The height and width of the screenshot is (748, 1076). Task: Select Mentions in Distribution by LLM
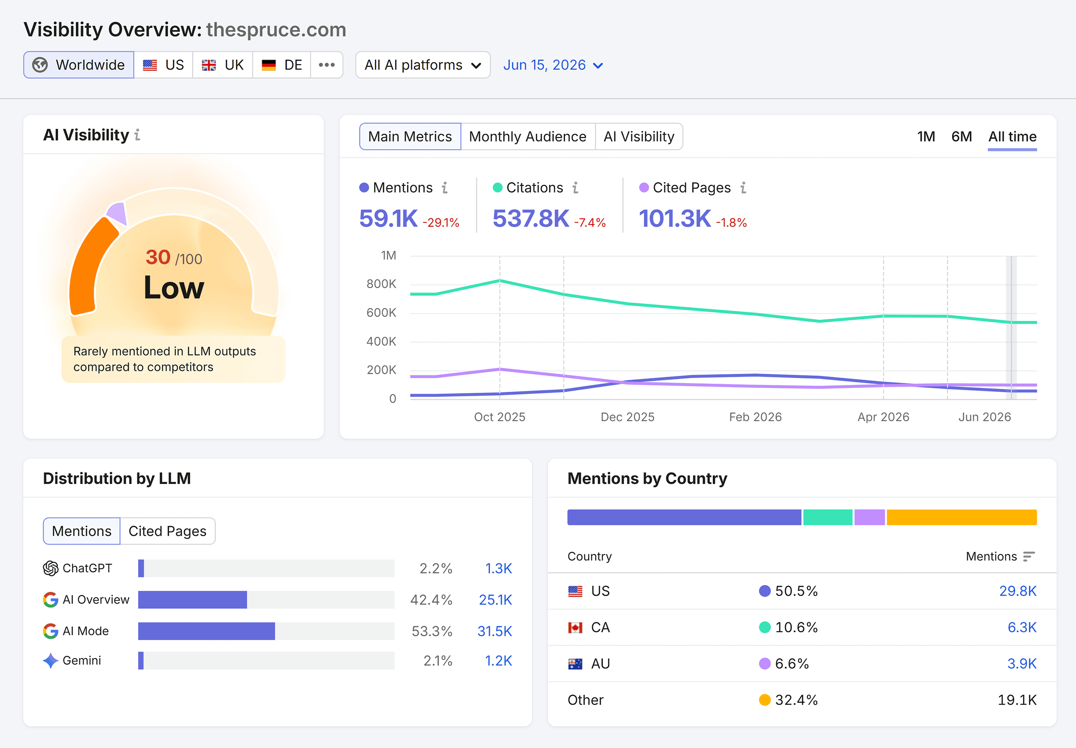[x=81, y=531]
